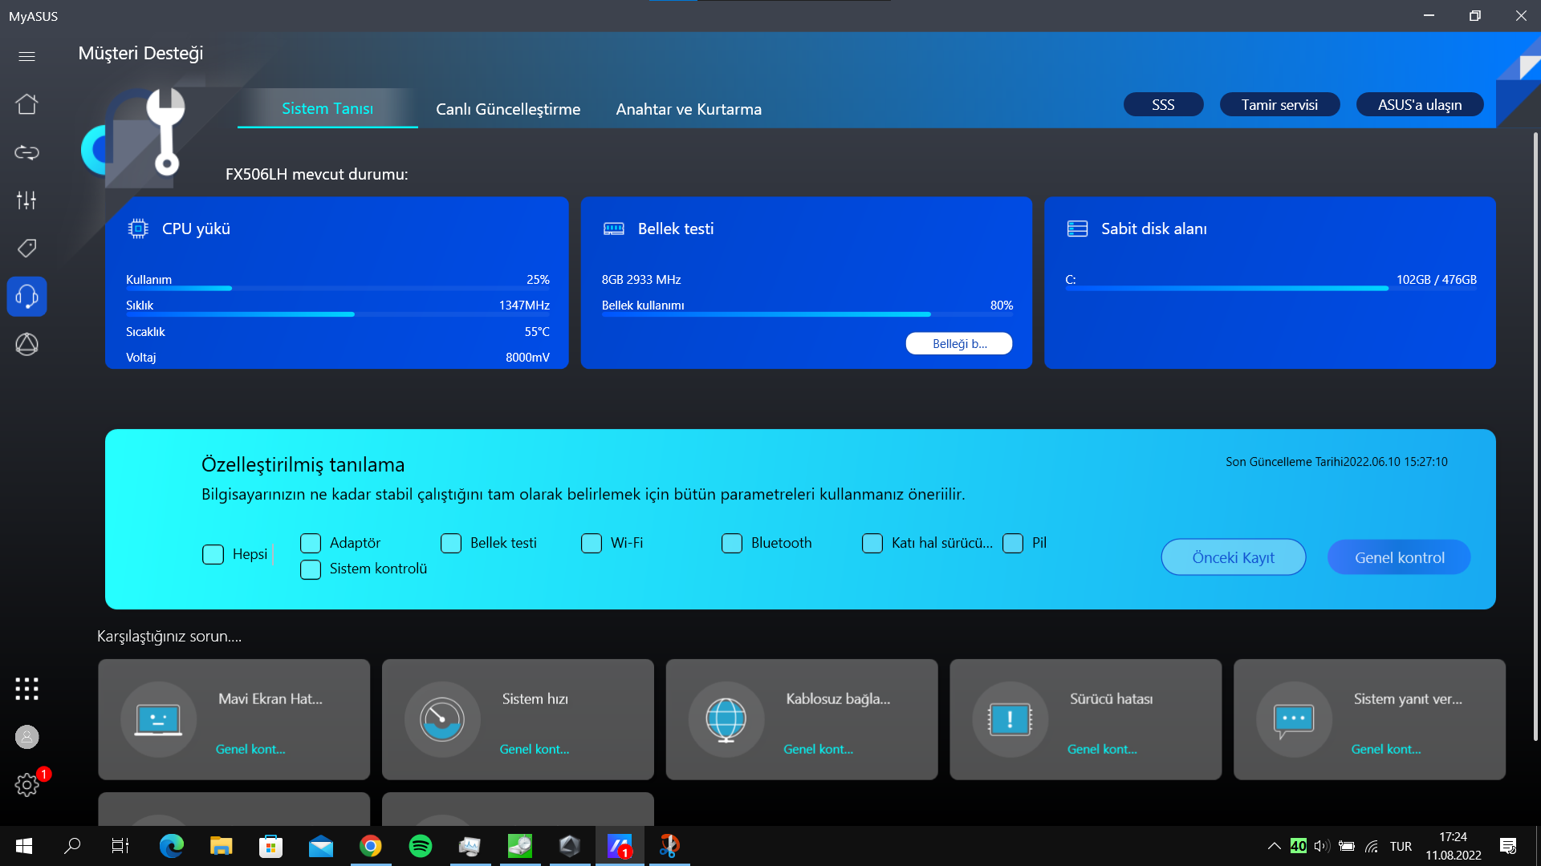
Task: Open the ASUS deals tag icon
Action: pyautogui.click(x=26, y=249)
